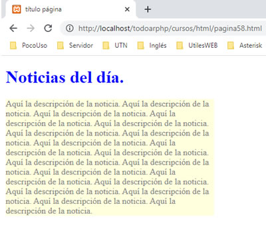Open the PocoUso bookmarks folder
The width and height of the screenshot is (266, 239).
coord(29,45)
